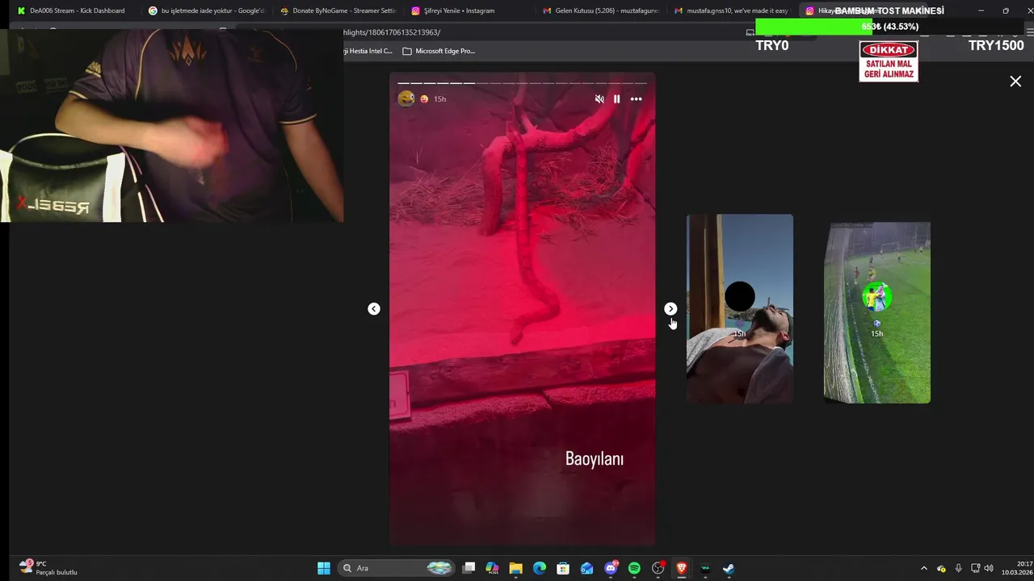Click the microphone icon in the system tray
The image size is (1034, 581).
point(959,568)
